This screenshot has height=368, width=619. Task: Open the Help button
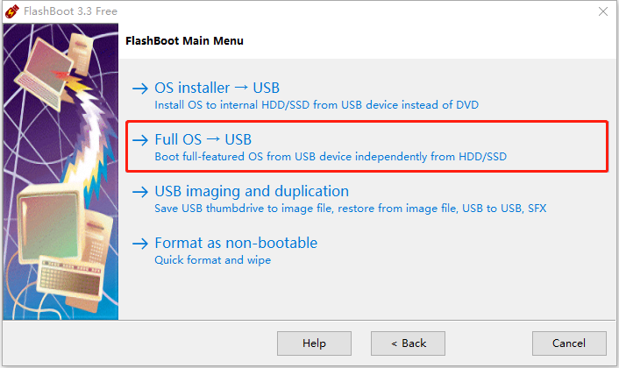[x=314, y=343]
